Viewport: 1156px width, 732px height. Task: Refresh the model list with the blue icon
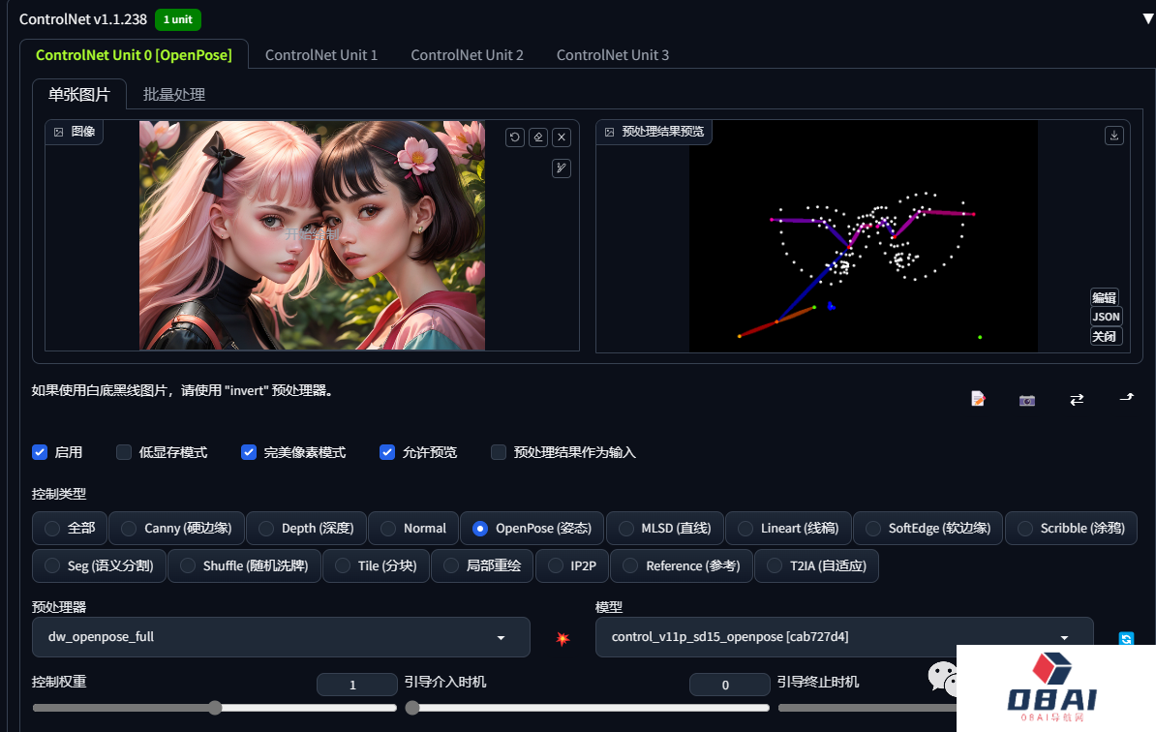1126,638
